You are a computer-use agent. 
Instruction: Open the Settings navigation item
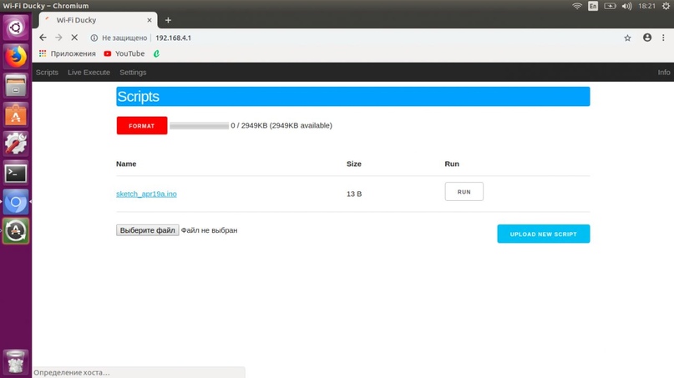click(x=133, y=73)
